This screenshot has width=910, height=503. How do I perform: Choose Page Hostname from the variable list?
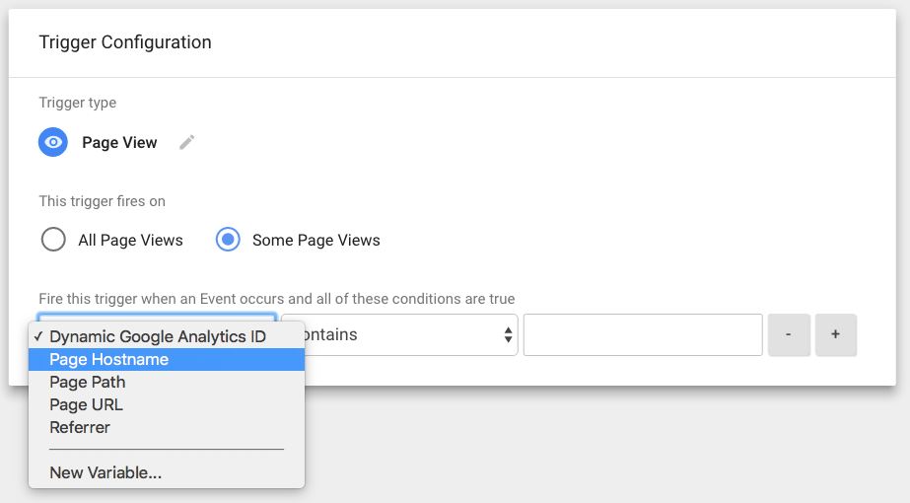pos(108,359)
